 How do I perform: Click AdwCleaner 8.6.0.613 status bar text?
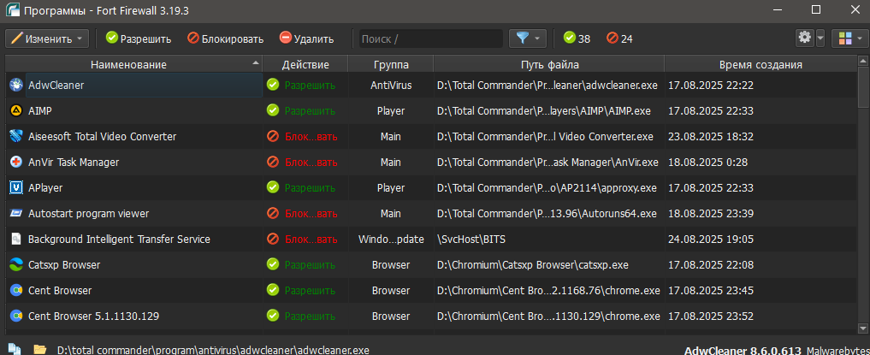tap(743, 351)
